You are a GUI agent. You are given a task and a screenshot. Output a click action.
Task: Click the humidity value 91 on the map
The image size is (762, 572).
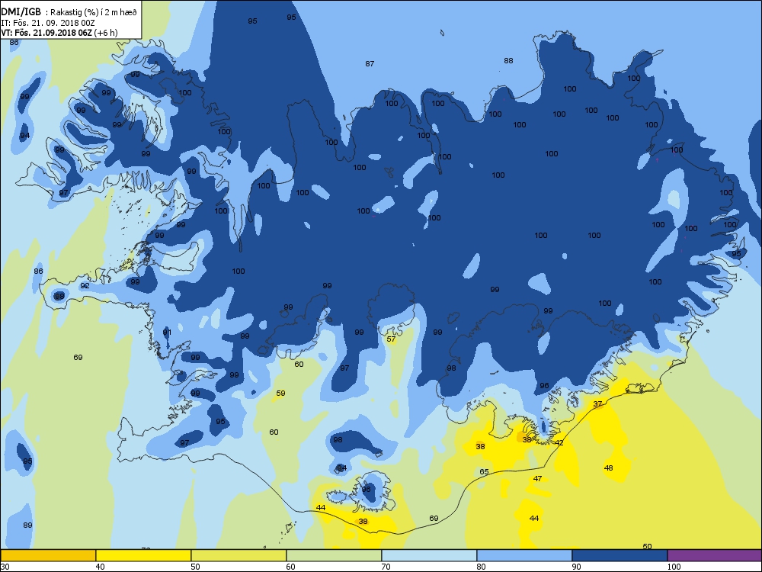point(167,333)
